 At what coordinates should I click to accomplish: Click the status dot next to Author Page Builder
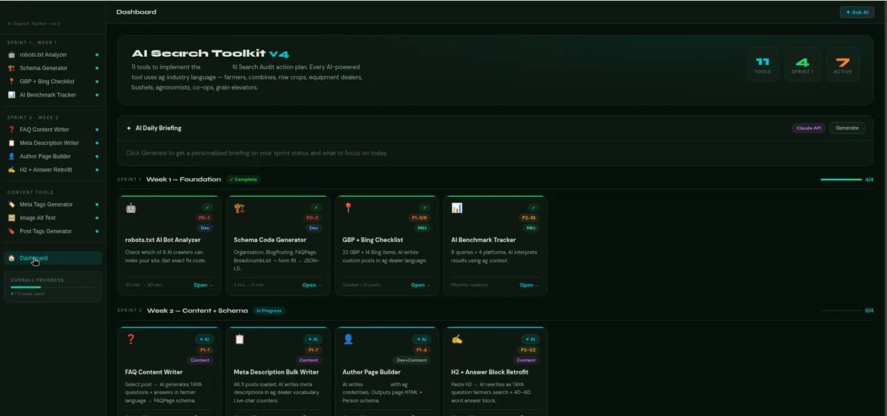point(97,157)
